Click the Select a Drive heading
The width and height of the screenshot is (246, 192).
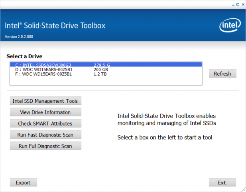click(x=24, y=56)
